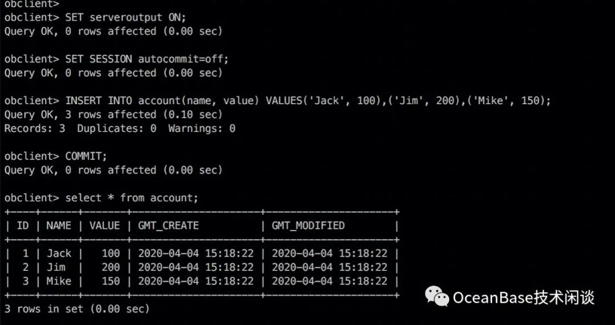Click value 150 in Mike's table row
The width and height of the screenshot is (615, 325).
pyautogui.click(x=110, y=281)
